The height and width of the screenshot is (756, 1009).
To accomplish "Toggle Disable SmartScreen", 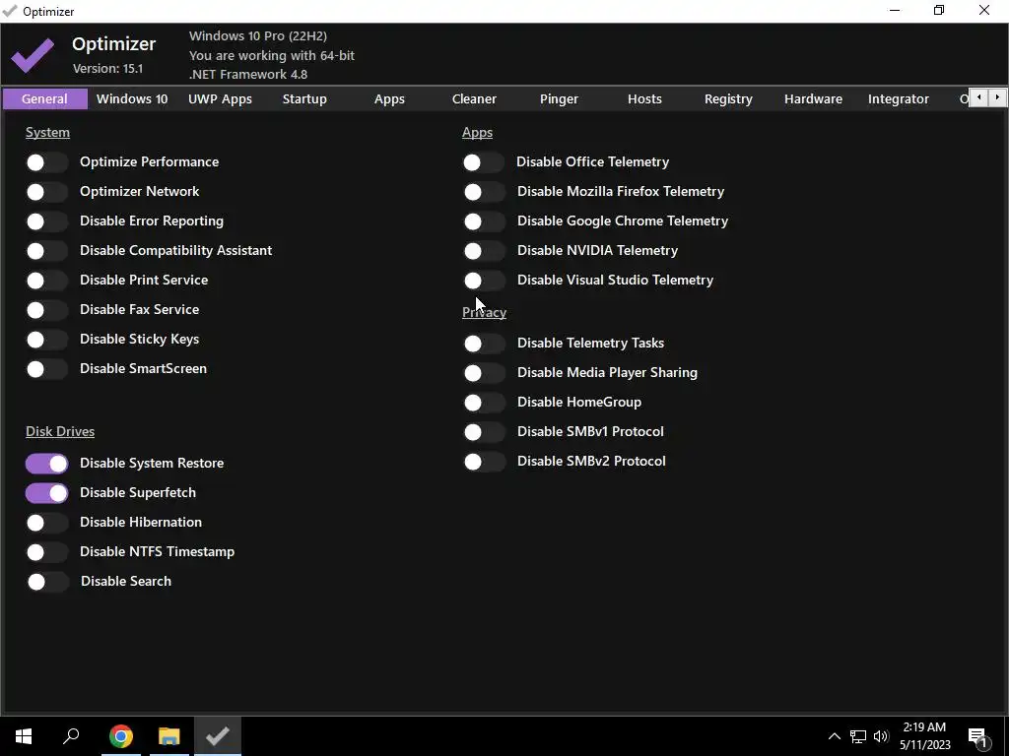I will click(x=46, y=369).
